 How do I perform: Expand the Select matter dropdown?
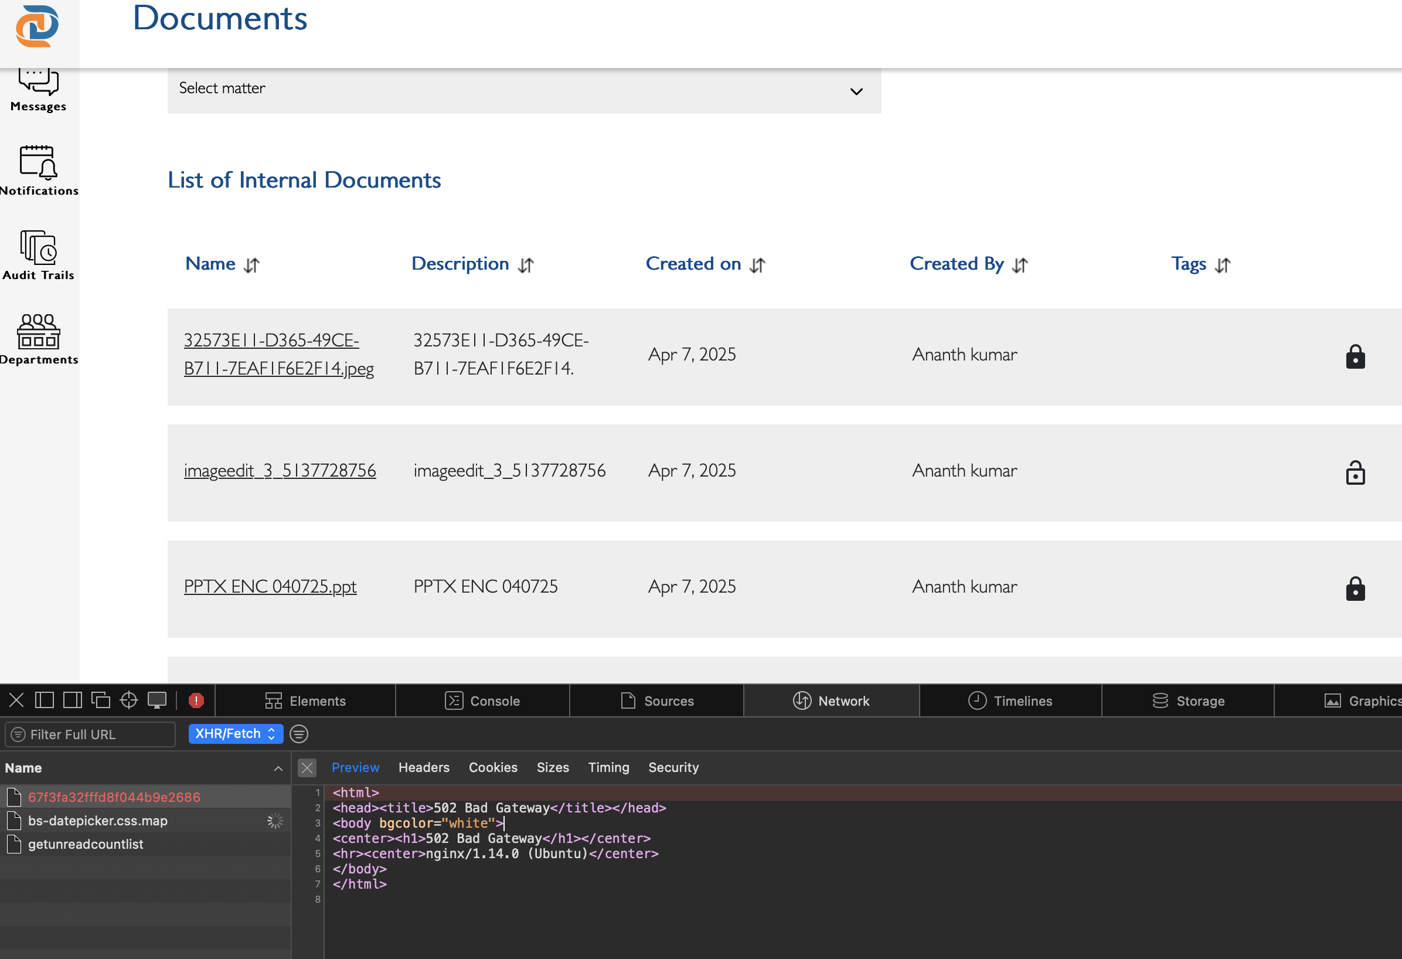[x=856, y=91]
